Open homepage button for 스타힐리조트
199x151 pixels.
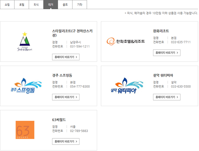pos(66,57)
